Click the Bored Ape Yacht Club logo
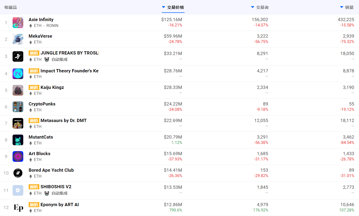 pyautogui.click(x=18, y=173)
